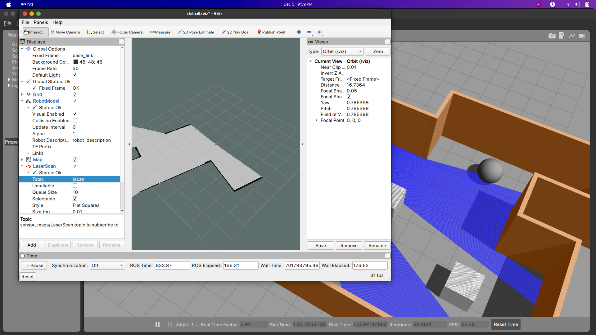Screen dimensions: 596x335
Task: Toggle the Grid display checkbox
Action: pos(75,95)
